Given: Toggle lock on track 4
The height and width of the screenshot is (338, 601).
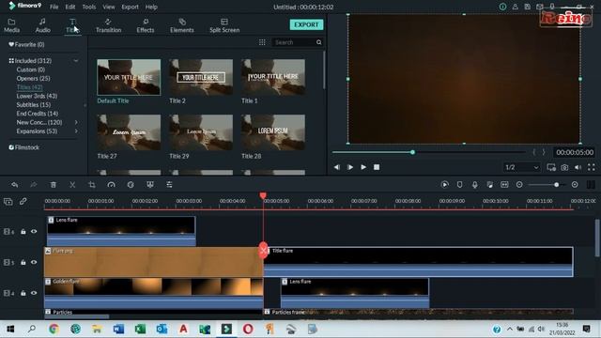Looking at the screenshot, I should [x=23, y=293].
